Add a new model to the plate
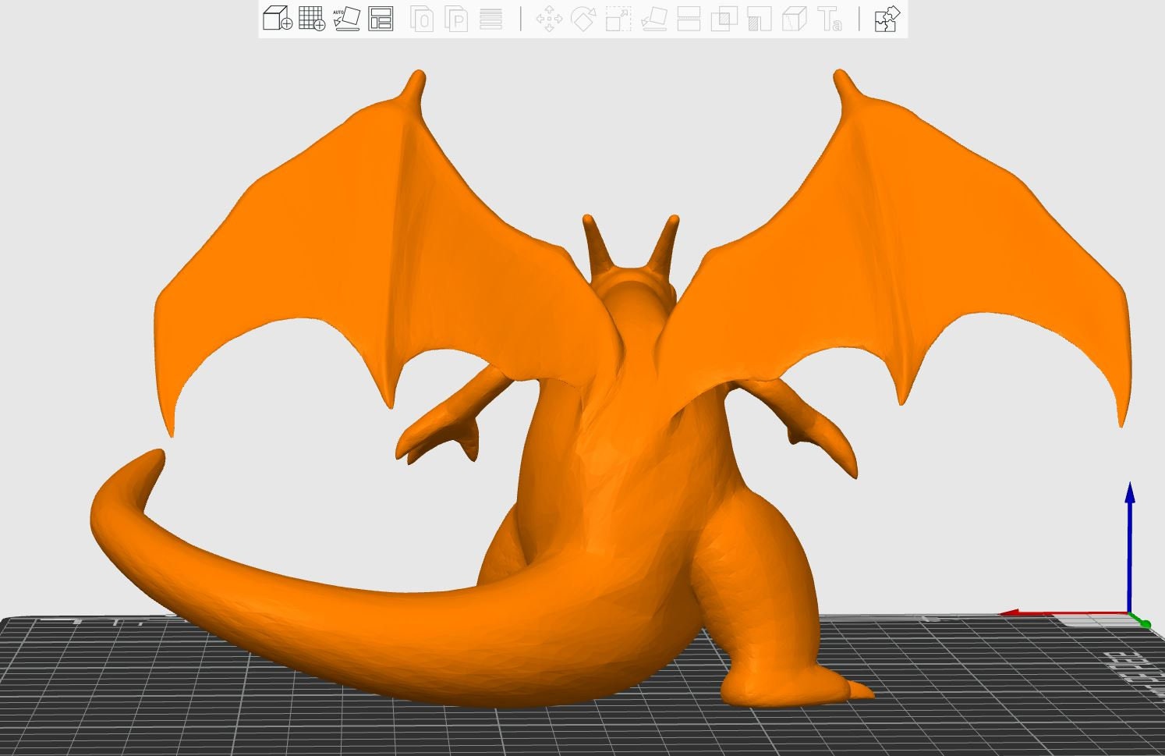1165x756 pixels. [x=277, y=20]
